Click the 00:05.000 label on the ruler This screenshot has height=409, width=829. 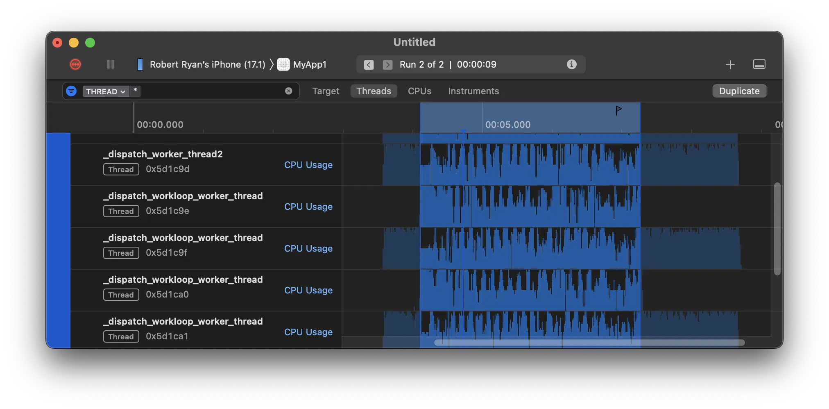click(508, 125)
